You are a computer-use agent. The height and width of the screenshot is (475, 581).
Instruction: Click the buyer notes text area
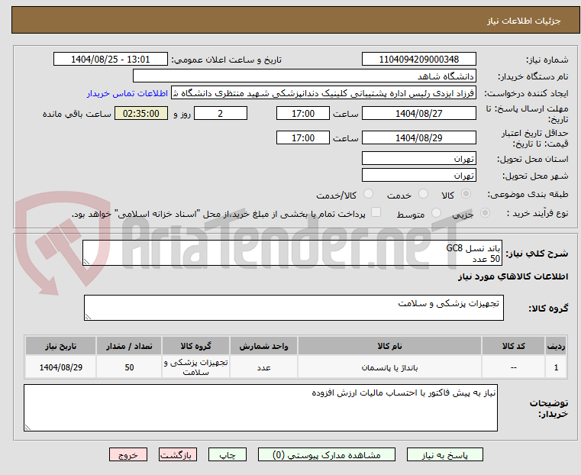pos(260,408)
